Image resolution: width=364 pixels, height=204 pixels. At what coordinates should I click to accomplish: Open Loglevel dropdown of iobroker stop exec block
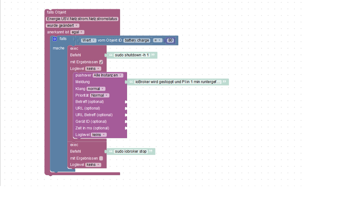(93, 165)
